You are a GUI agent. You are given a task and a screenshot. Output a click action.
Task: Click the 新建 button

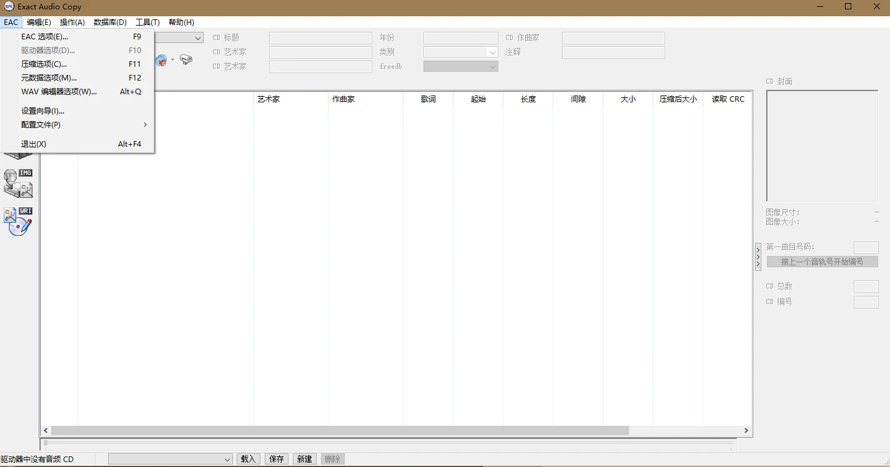pyautogui.click(x=304, y=460)
